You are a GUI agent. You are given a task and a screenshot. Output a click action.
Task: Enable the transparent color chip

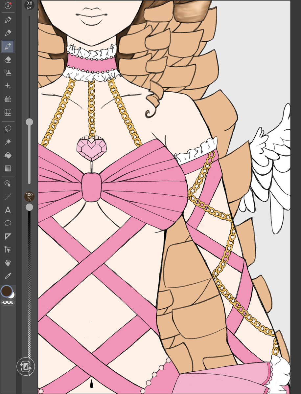pyautogui.click(x=8, y=303)
